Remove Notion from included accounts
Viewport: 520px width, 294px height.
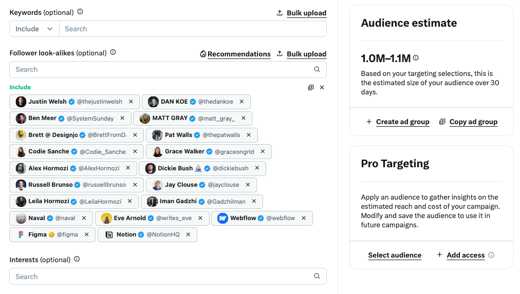[189, 234]
